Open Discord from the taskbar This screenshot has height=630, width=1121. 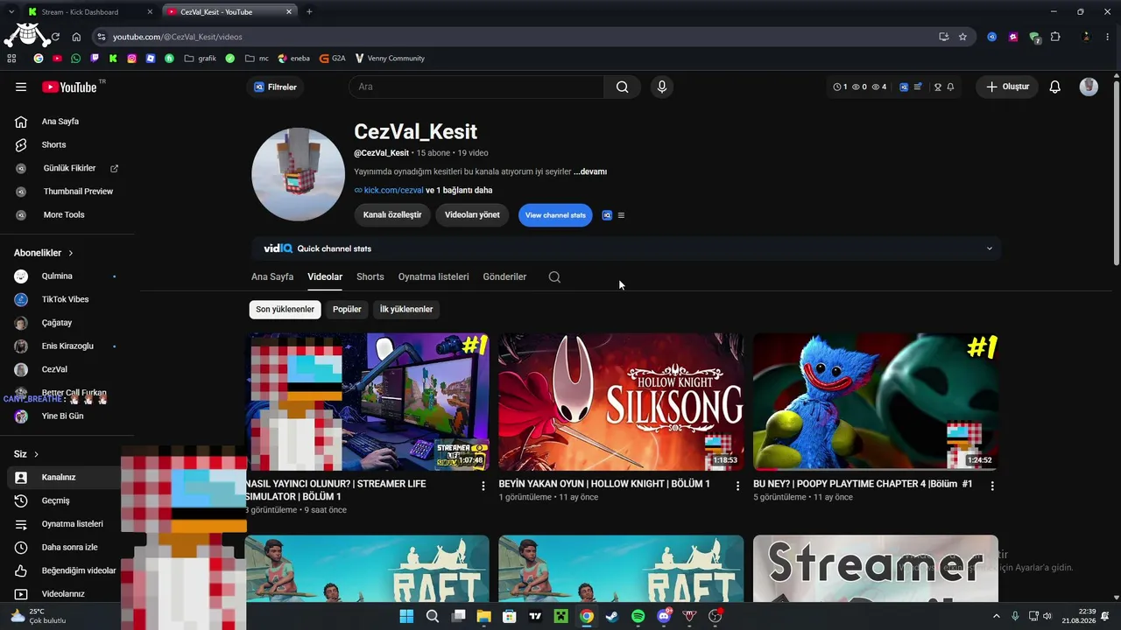coord(664,616)
